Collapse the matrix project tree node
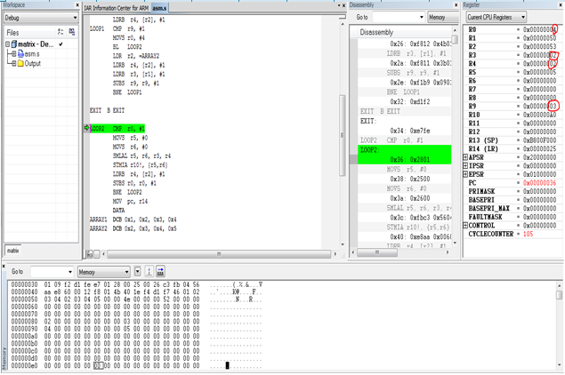The image size is (565, 375). point(7,44)
